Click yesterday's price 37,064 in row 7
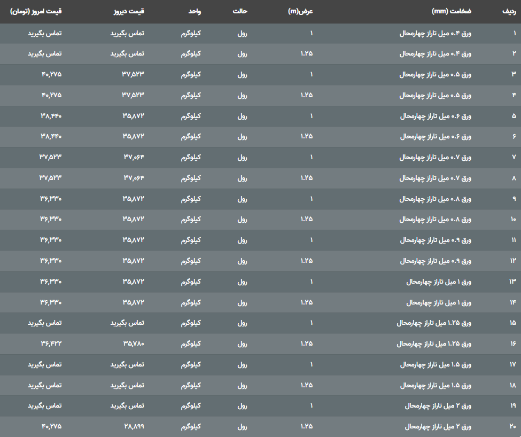Viewport: 521px width, 437px height. click(134, 157)
